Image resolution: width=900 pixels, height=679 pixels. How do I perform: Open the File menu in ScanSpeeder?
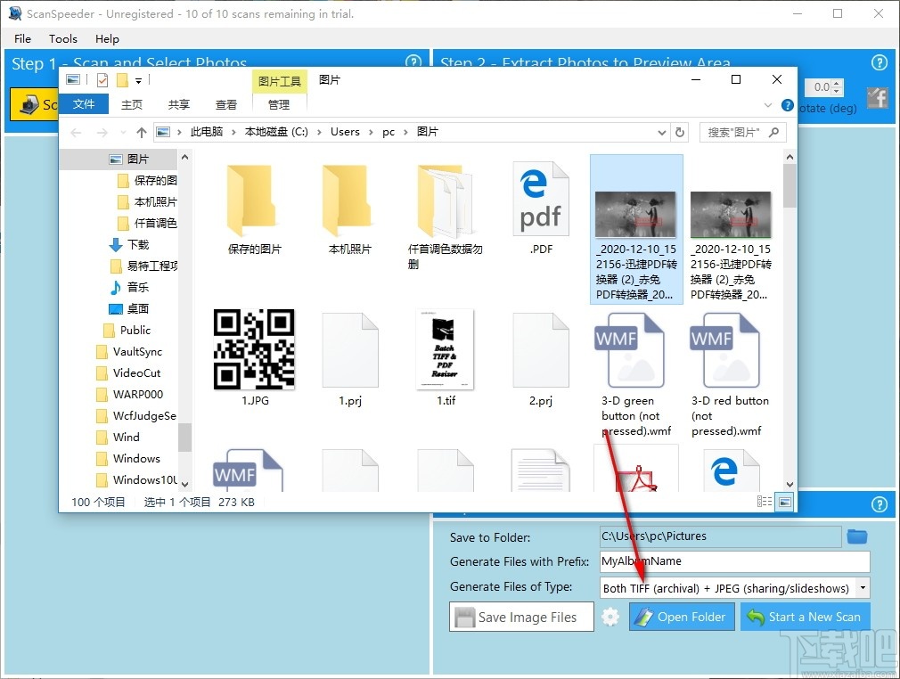tap(22, 38)
